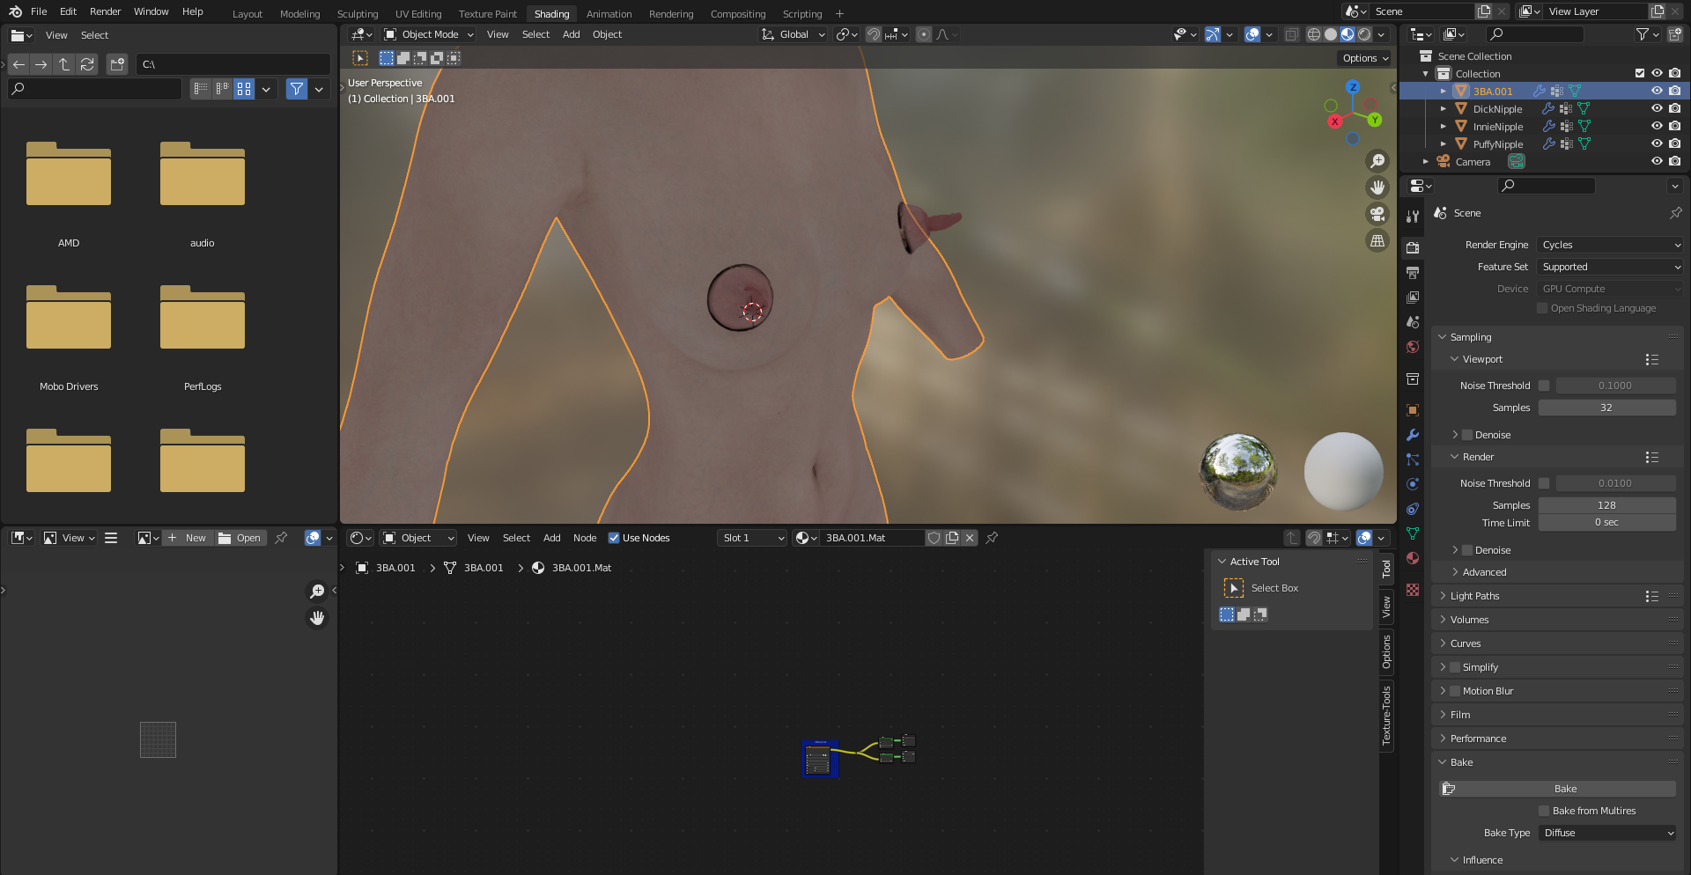Hide the DickNipple object in viewport
Screen dimensions: 1691x875
coord(1657,109)
